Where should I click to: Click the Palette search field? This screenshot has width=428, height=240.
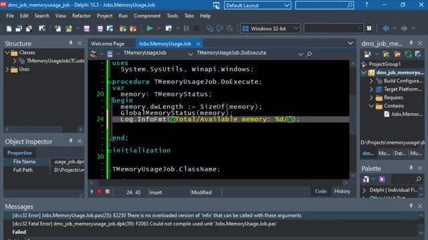click(x=407, y=179)
